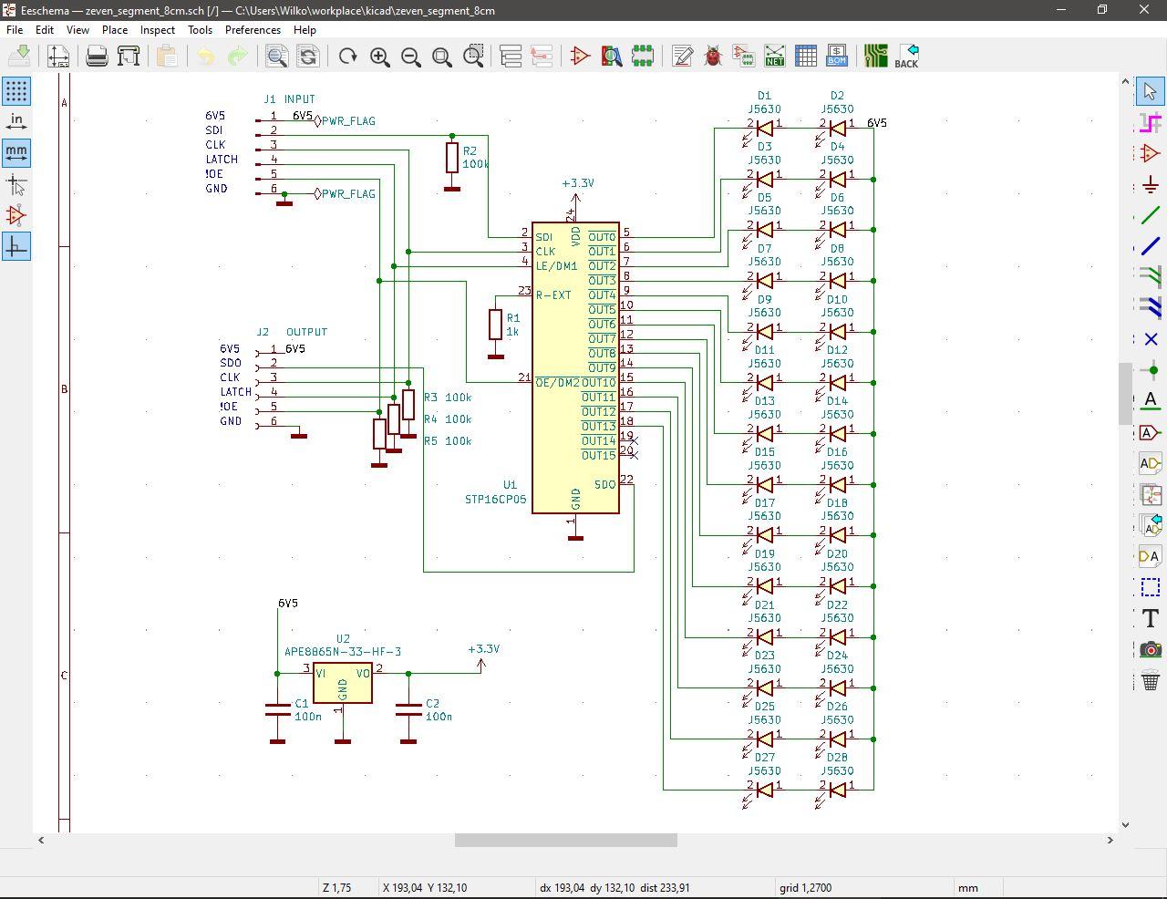Select the APE8865N-33-HF-3 regulator label
The width and height of the screenshot is (1167, 899).
click(343, 652)
